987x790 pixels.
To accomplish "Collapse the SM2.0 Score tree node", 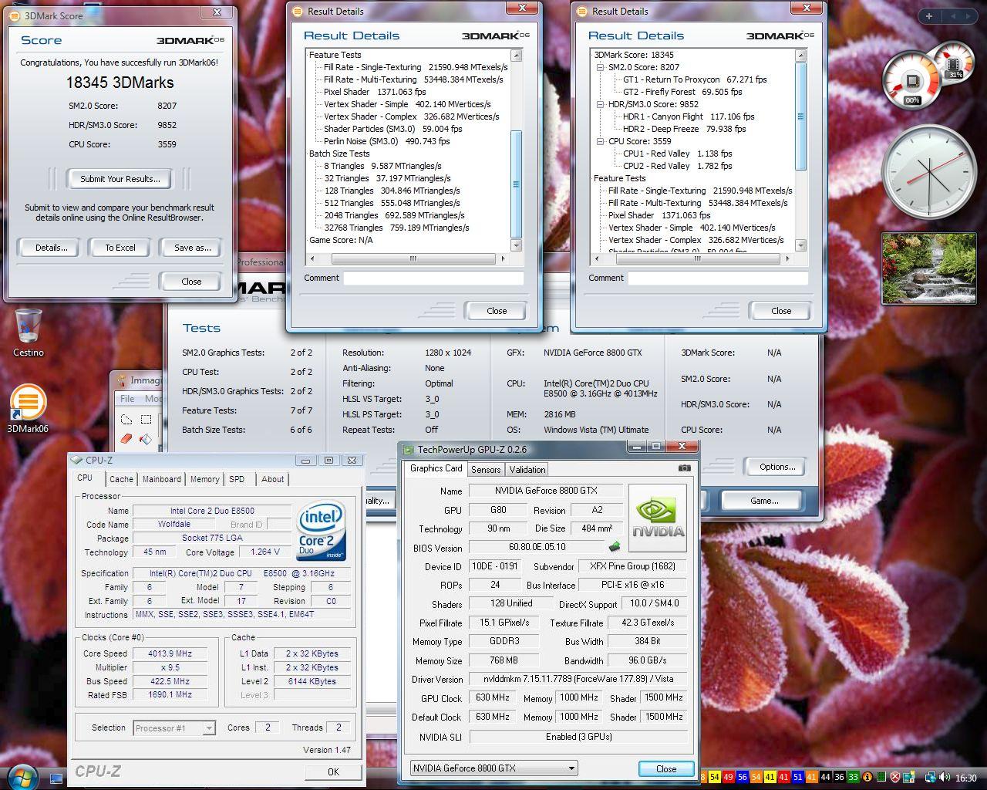I will point(601,67).
